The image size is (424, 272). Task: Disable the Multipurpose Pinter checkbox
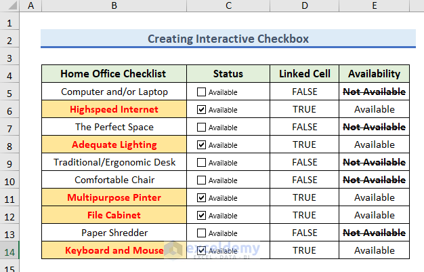pos(202,197)
